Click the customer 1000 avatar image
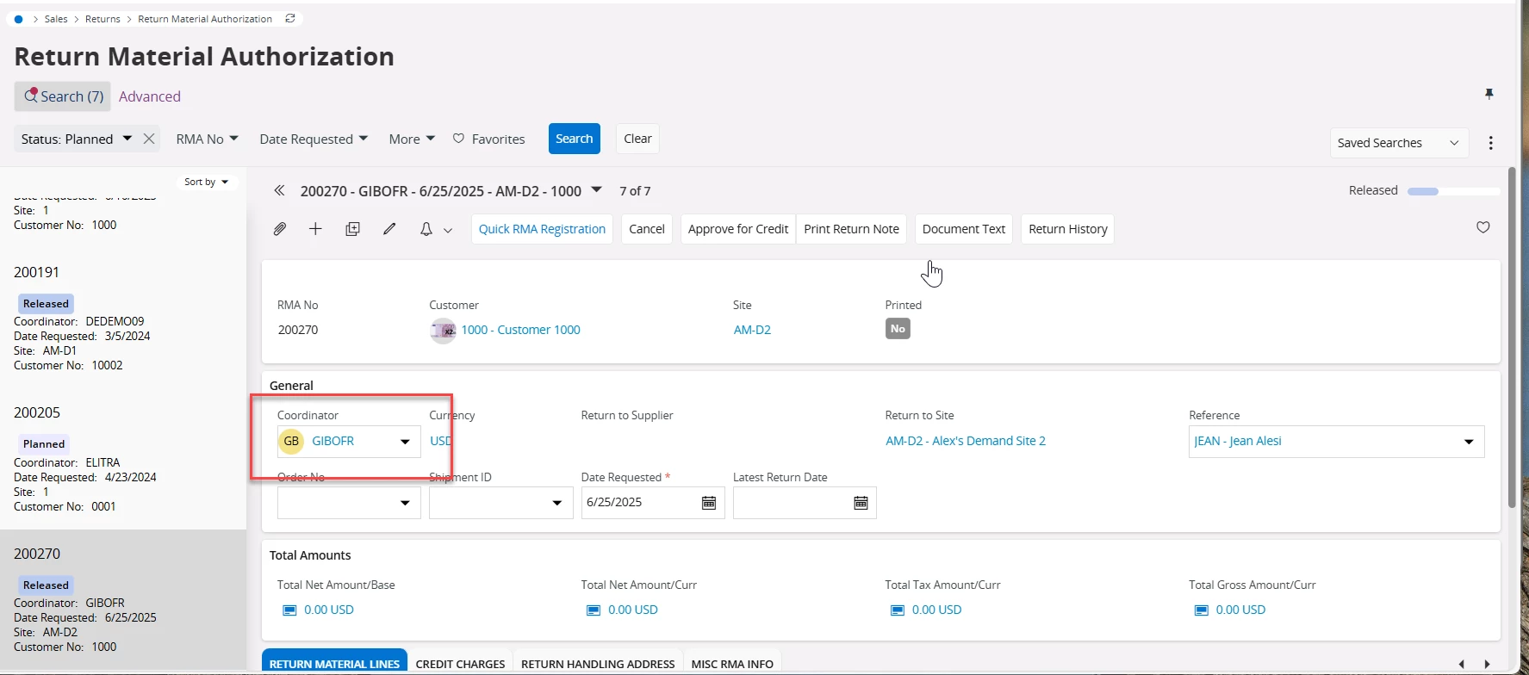 443,330
